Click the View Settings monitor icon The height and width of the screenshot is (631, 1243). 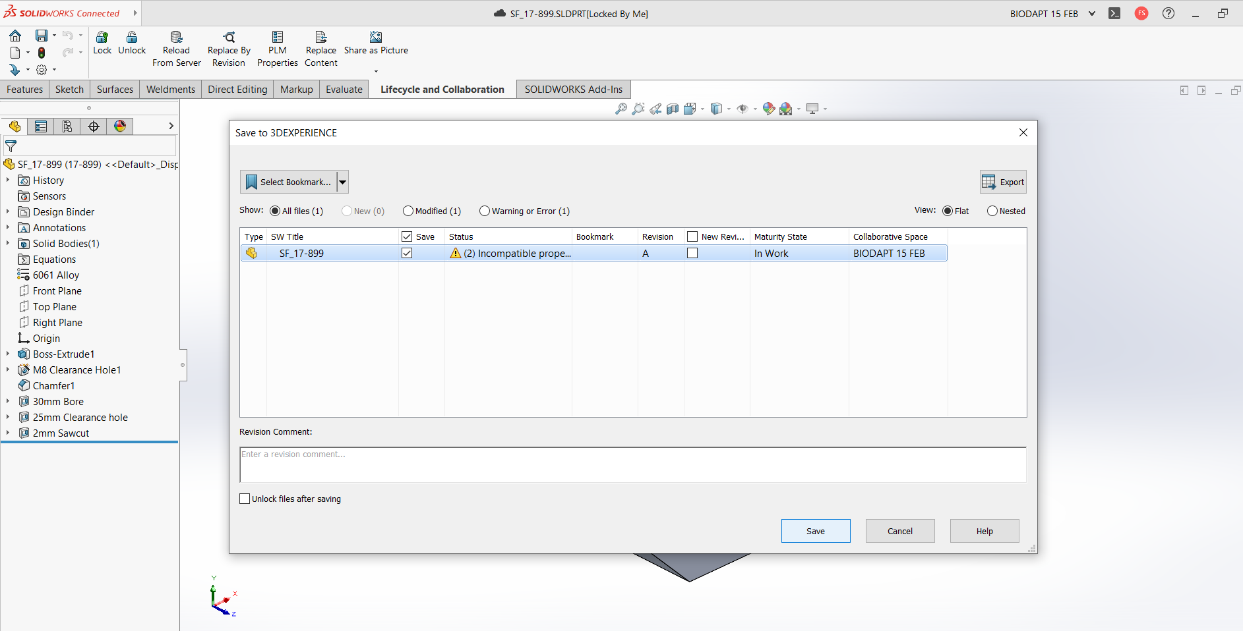812,109
